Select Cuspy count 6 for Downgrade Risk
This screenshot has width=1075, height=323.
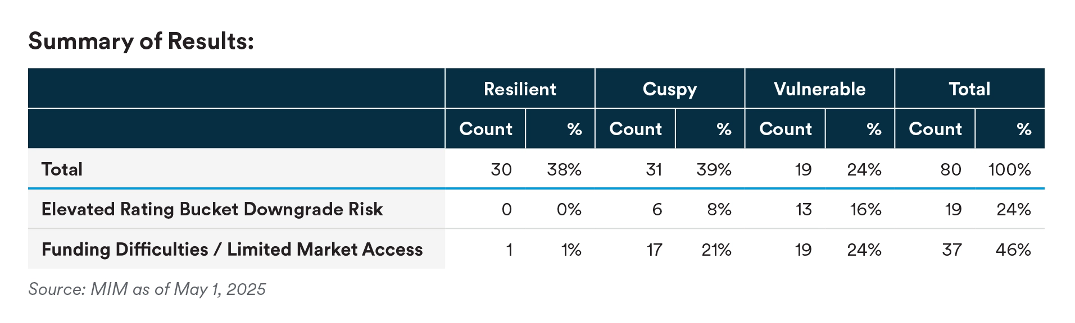click(657, 209)
